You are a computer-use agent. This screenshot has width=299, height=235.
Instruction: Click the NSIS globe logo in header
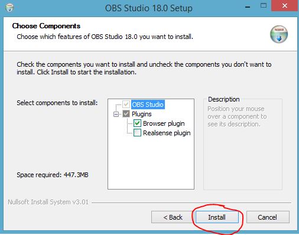coord(279,34)
